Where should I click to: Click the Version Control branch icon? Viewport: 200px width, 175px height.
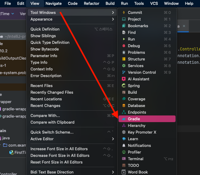coord(124,72)
